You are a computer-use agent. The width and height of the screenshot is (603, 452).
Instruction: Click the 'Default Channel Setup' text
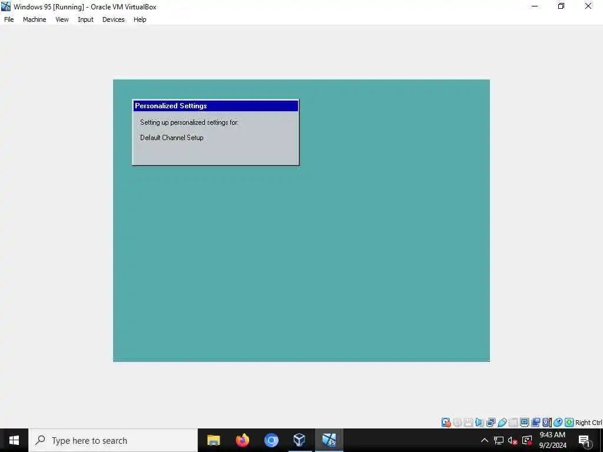(171, 138)
